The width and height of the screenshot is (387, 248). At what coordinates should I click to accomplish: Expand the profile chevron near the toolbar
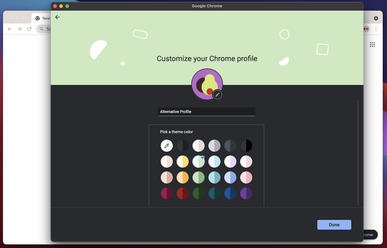click(376, 18)
